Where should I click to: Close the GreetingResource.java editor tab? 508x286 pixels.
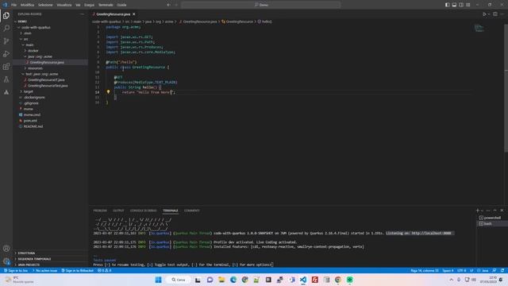[134, 14]
